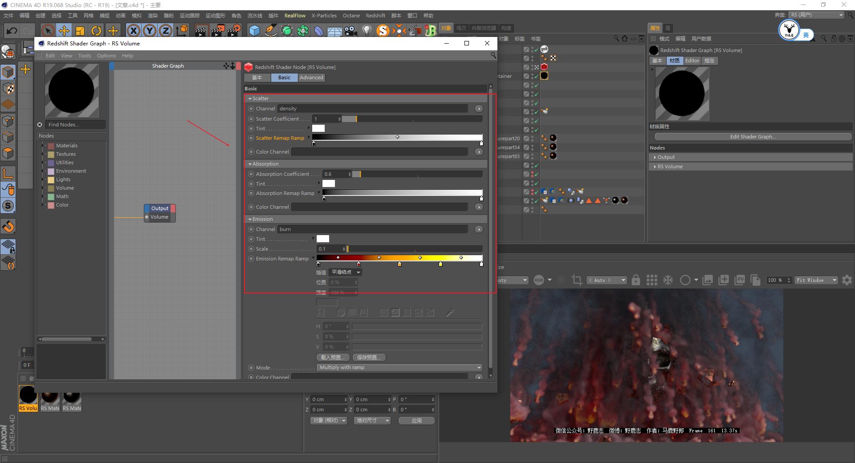Open the Options menu in the Shader Graph window
Screen dimensions: 855x463
tap(106, 55)
